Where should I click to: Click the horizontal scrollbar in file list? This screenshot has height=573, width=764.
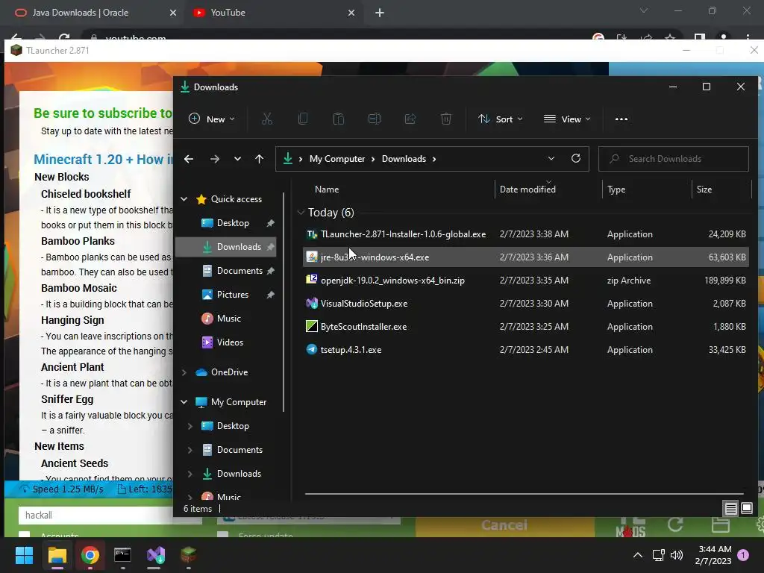tap(524, 494)
